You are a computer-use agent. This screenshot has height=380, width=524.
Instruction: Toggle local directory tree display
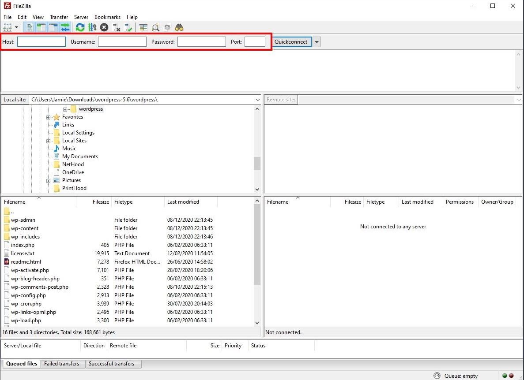click(41, 27)
